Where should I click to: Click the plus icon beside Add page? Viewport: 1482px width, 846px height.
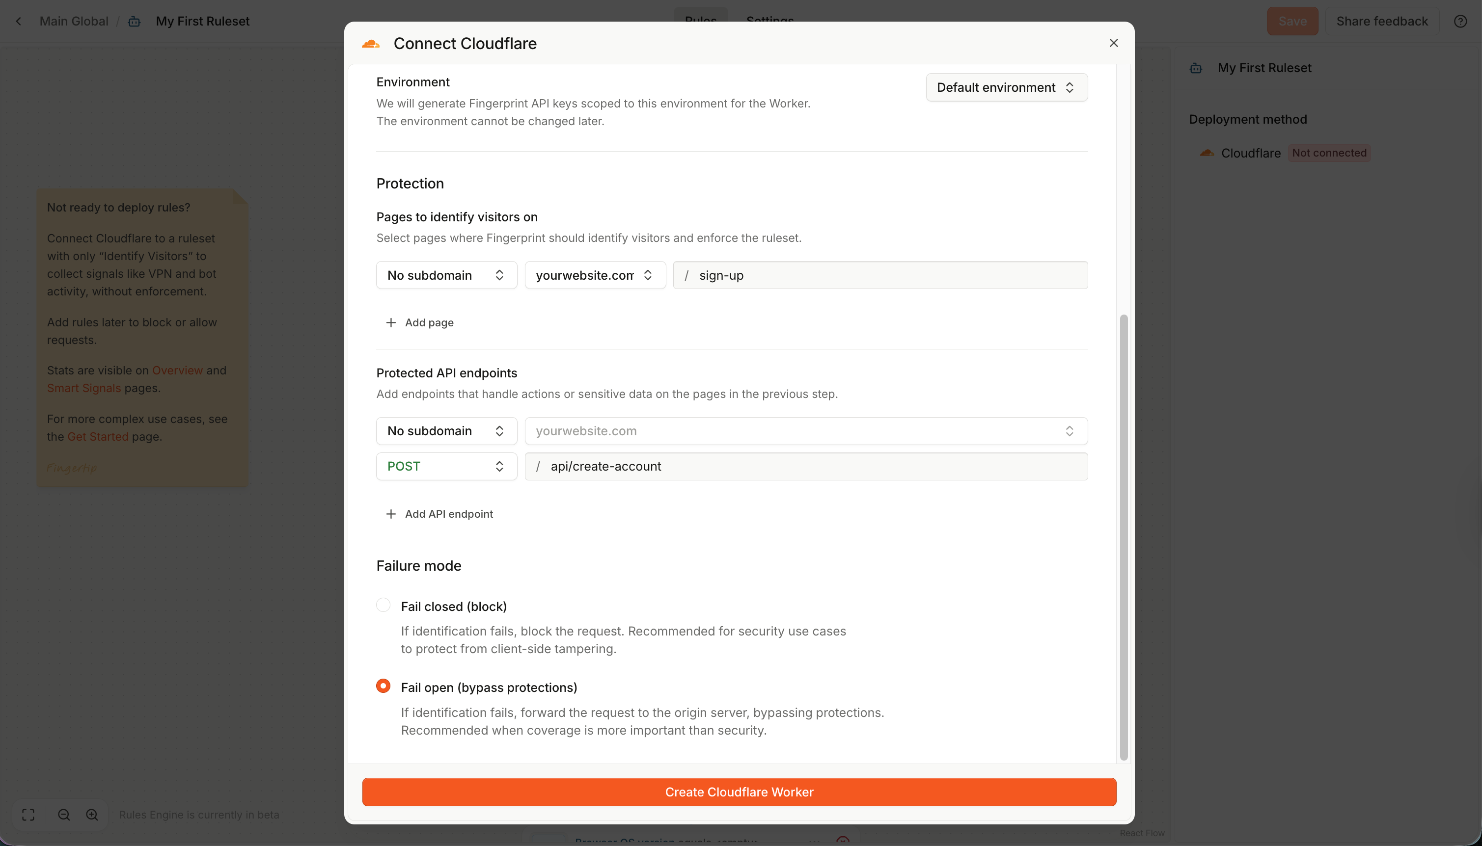[x=391, y=322]
